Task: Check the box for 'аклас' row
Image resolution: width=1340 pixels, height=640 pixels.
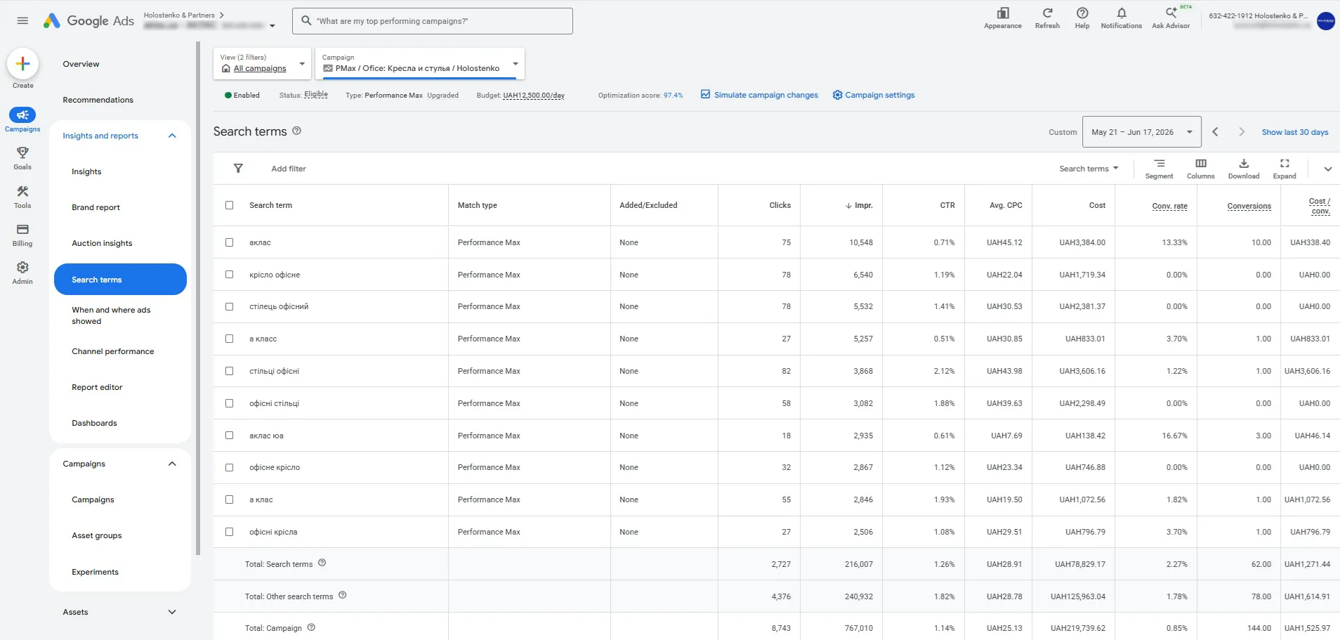Action: click(x=229, y=242)
